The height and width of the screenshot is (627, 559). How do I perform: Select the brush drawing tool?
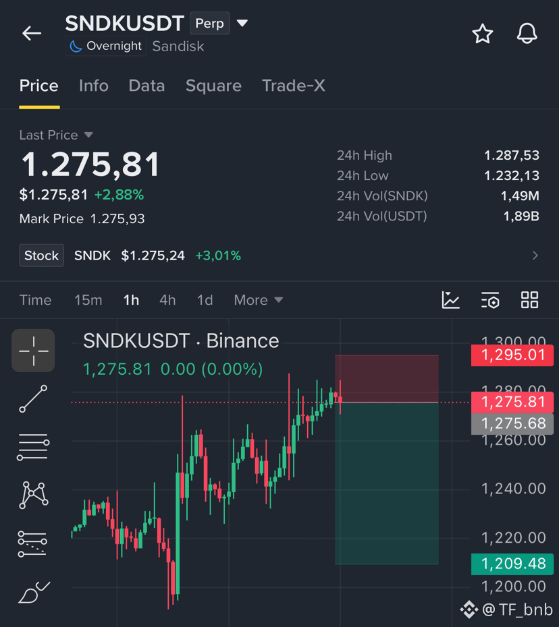click(34, 592)
